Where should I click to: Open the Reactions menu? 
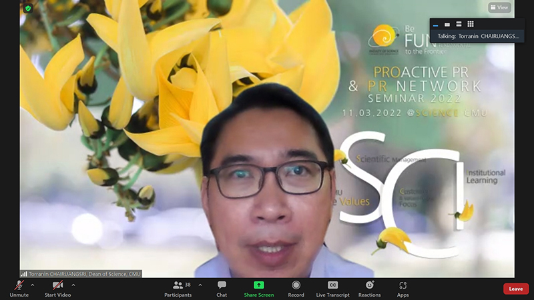(370, 289)
